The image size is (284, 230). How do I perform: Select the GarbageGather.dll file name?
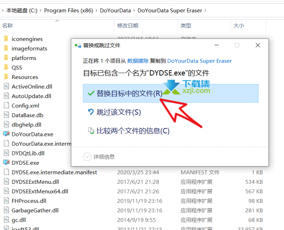pyautogui.click(x=35, y=210)
